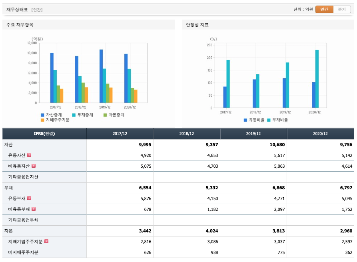The height and width of the screenshot is (262, 357).
Task: Switch to the 연간 (annual) tab
Action: (324, 9)
